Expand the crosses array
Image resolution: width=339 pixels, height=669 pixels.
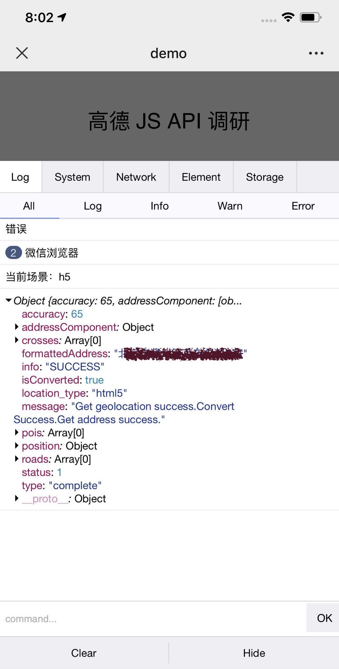tap(17, 340)
